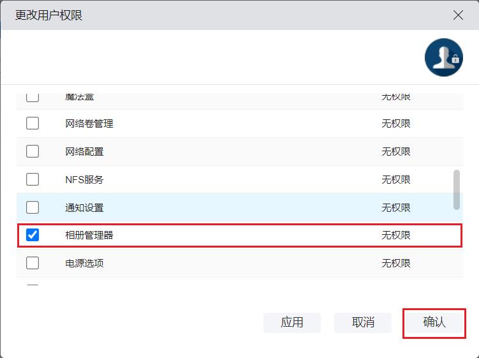Click the 取消 button
This screenshot has height=358, width=479.
pyautogui.click(x=363, y=322)
